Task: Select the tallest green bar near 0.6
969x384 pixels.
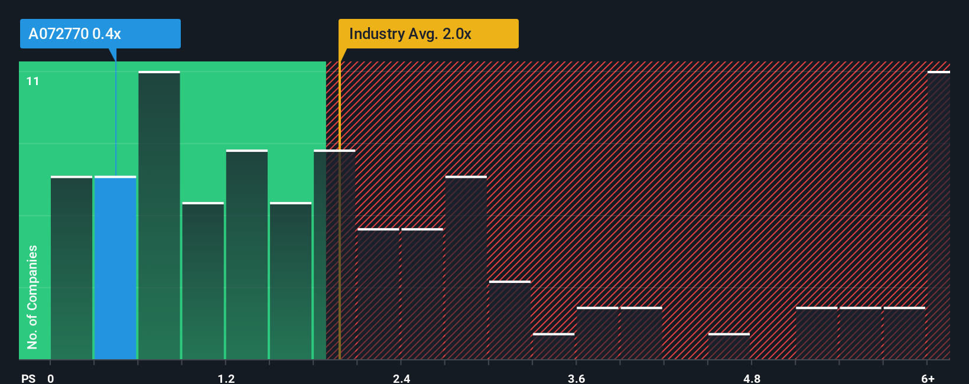Action: tap(159, 215)
